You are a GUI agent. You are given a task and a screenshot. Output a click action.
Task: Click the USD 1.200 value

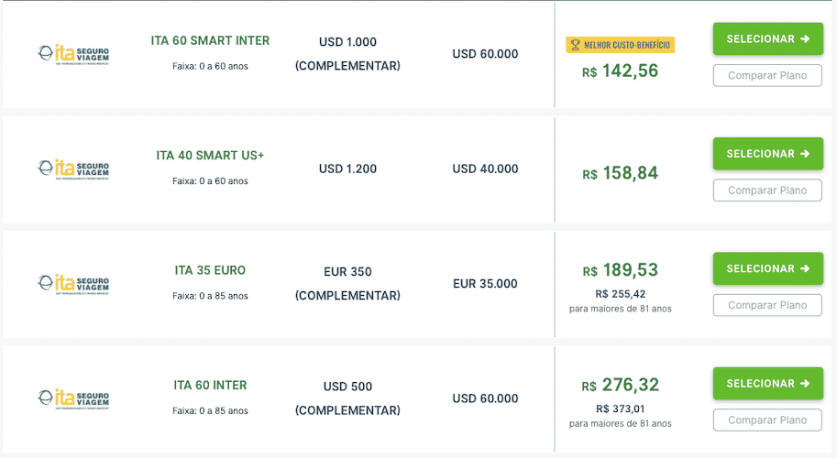click(x=347, y=169)
